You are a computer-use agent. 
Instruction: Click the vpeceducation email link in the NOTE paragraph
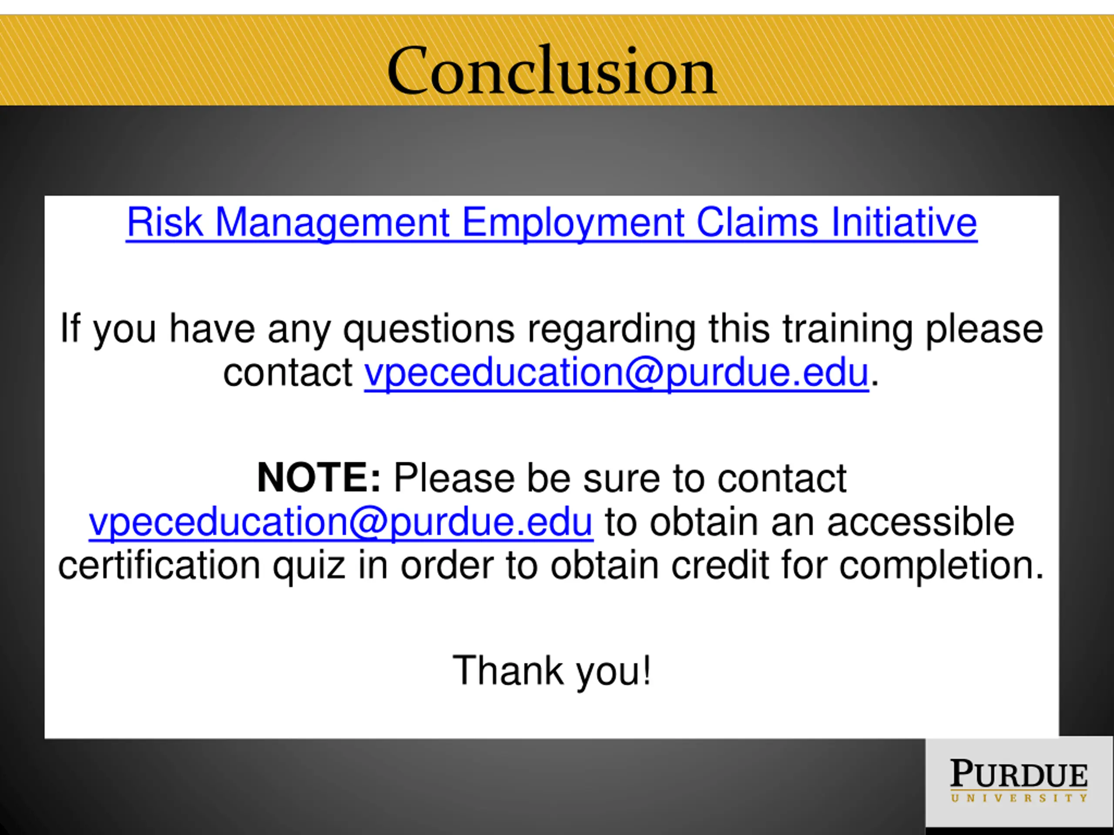(341, 523)
